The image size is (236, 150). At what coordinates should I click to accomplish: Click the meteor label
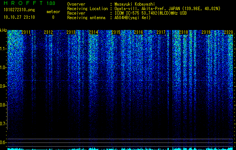[x=53, y=12]
